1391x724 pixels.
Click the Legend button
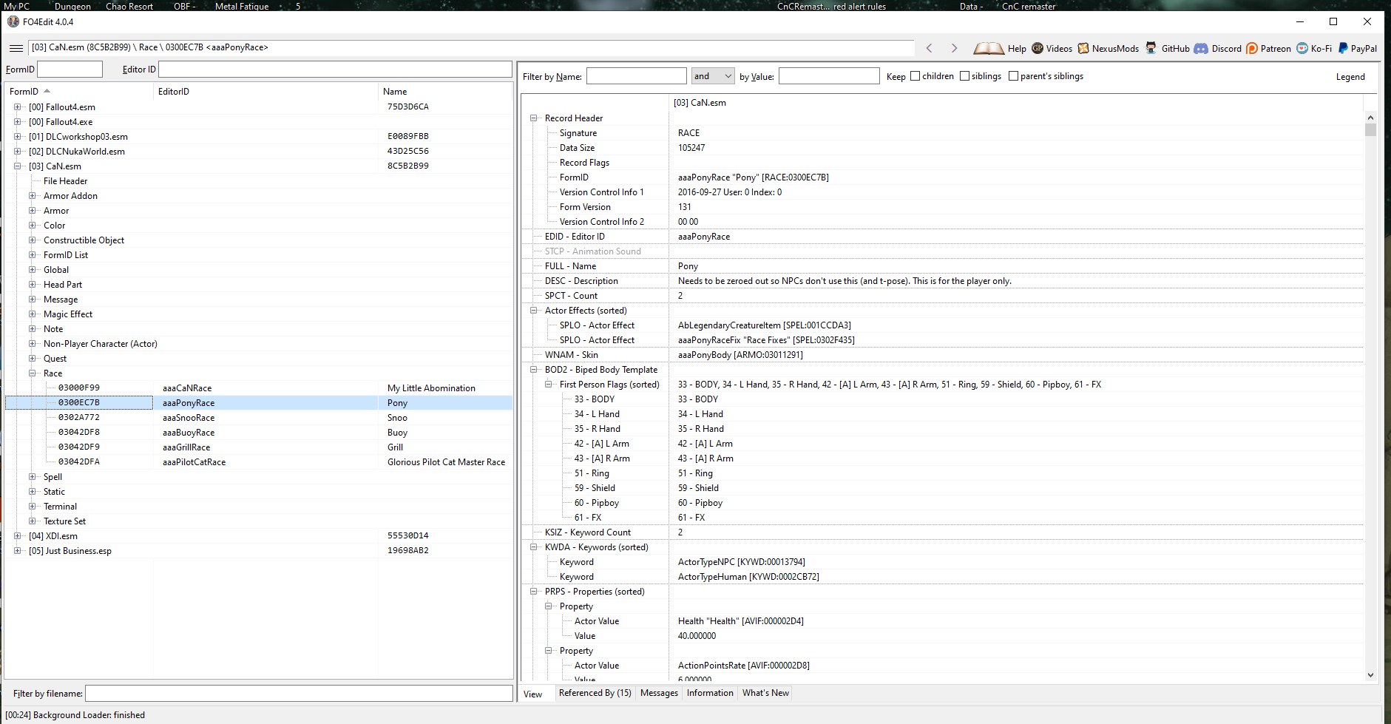tap(1350, 77)
